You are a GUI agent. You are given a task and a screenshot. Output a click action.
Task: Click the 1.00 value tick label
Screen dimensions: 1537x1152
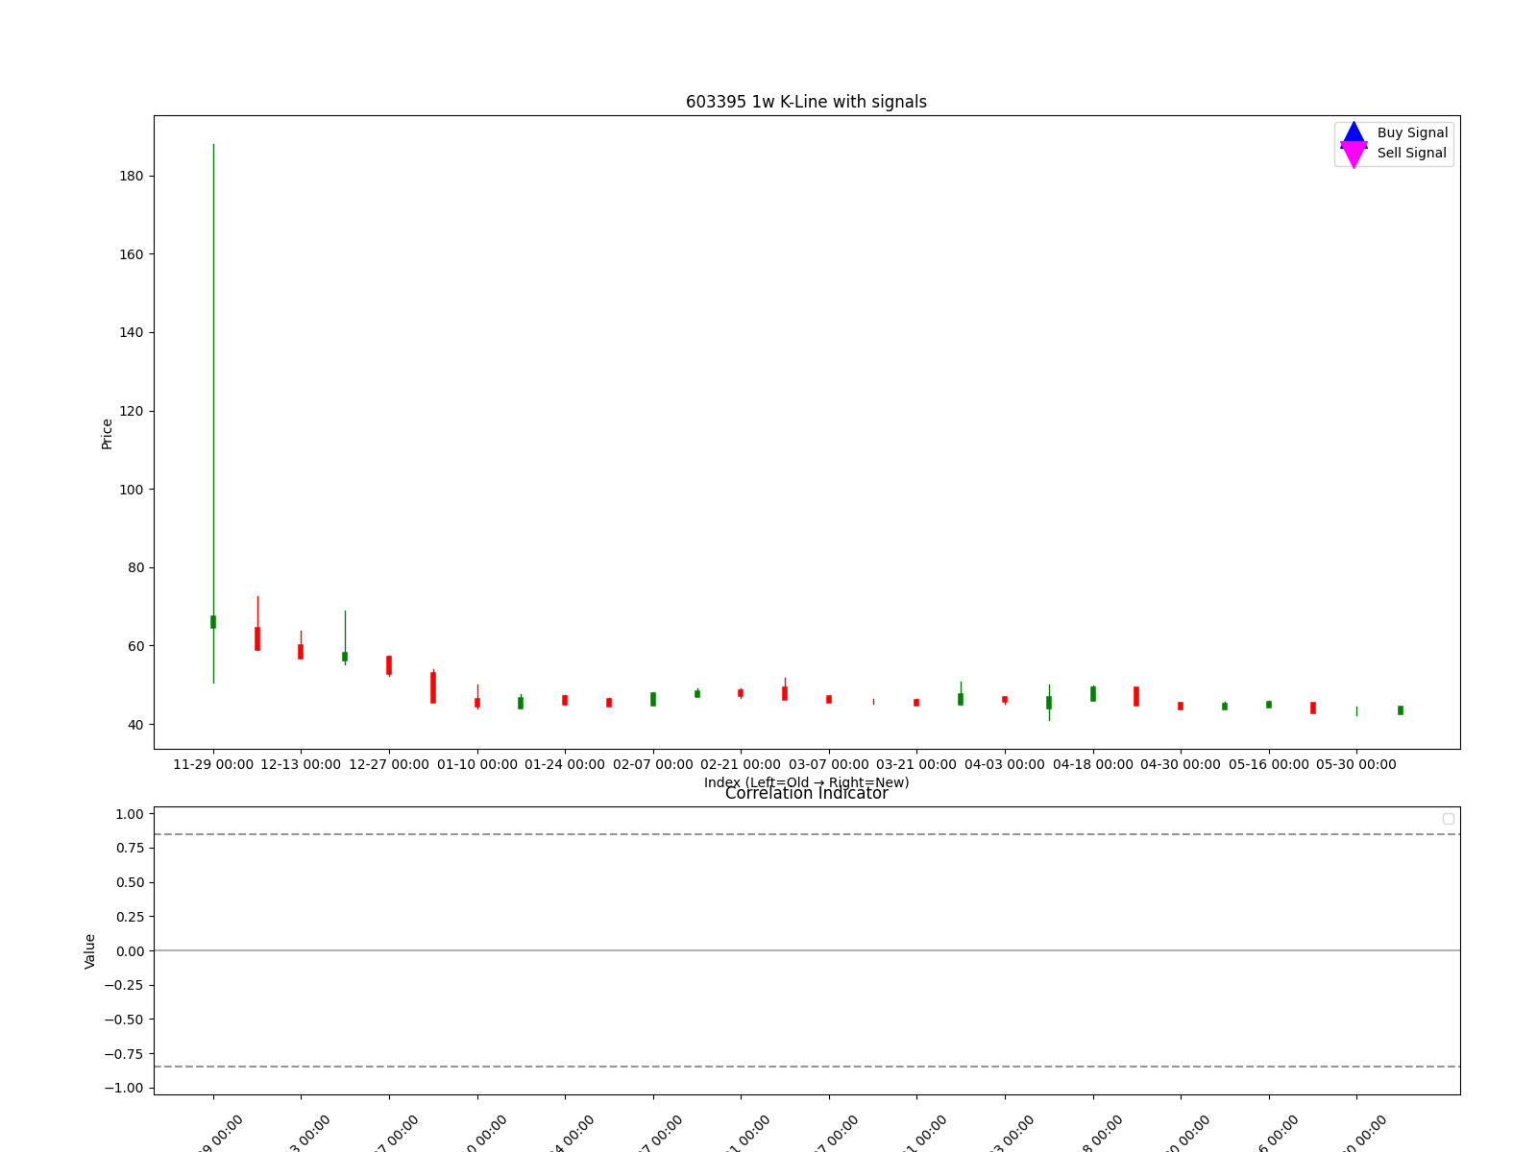click(130, 814)
